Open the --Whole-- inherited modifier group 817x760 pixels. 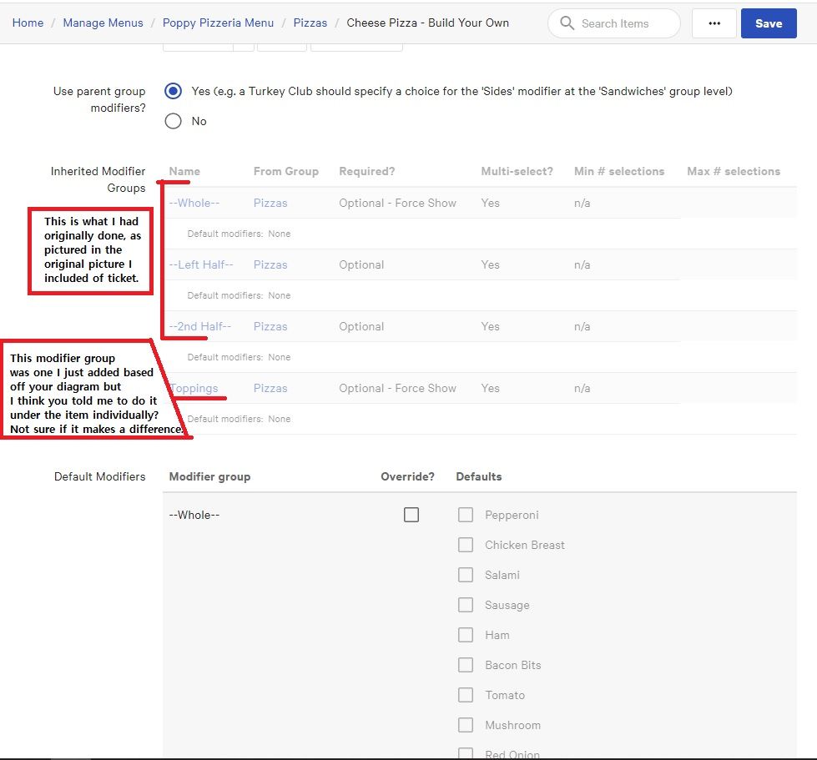[194, 203]
